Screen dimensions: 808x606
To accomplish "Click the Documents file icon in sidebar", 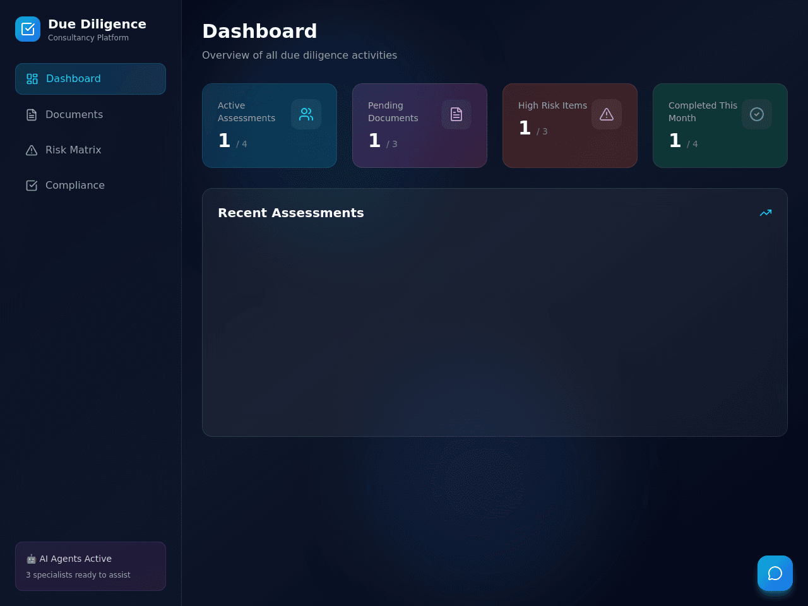I will coord(32,114).
